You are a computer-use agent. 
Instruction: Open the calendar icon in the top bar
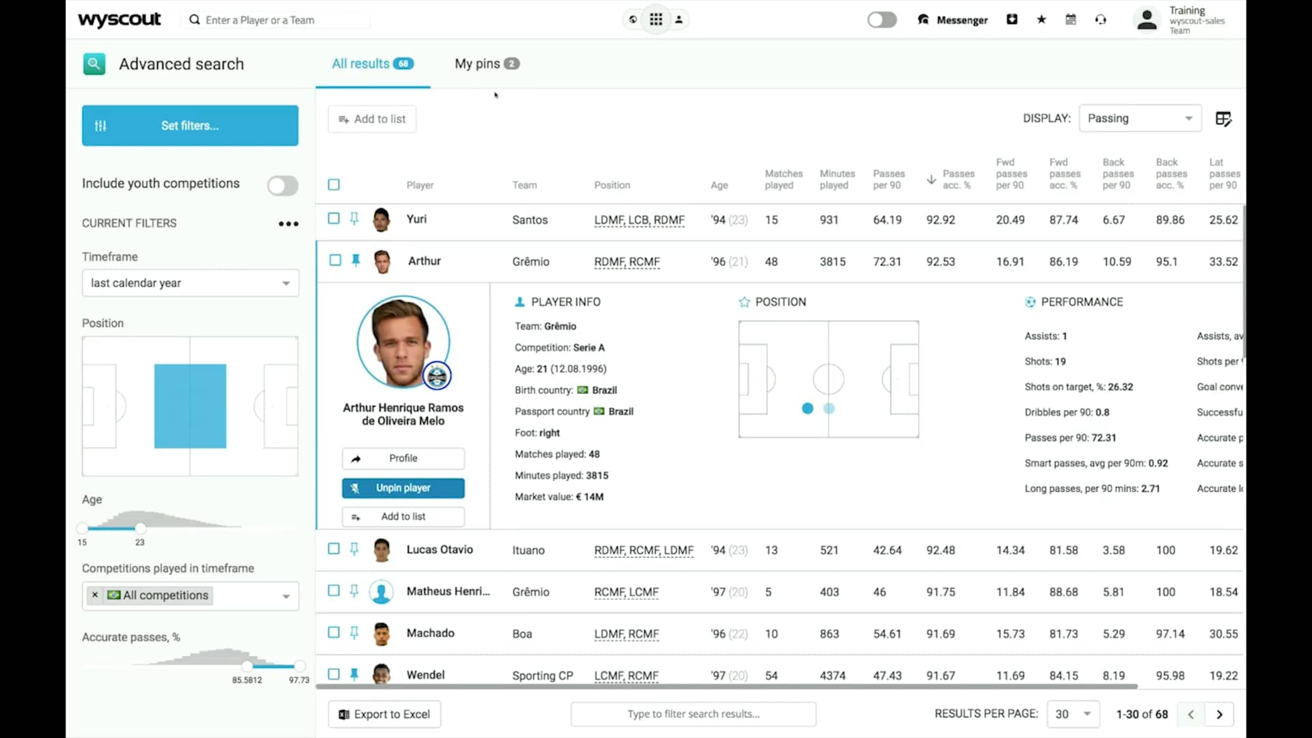(1070, 19)
